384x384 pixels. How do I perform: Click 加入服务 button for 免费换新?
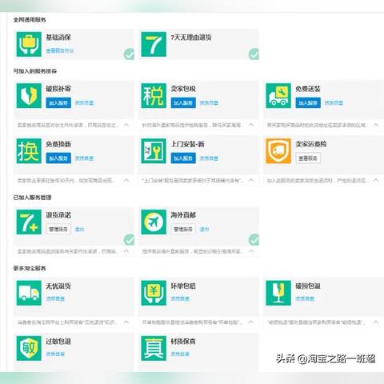tap(58, 158)
